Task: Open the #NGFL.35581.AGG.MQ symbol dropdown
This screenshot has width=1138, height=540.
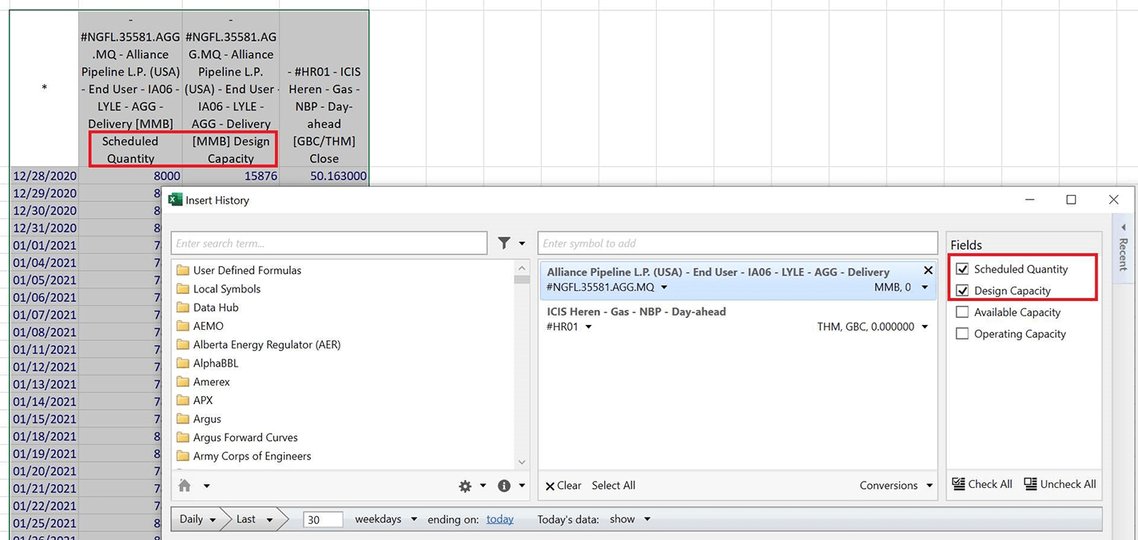Action: coord(664,288)
